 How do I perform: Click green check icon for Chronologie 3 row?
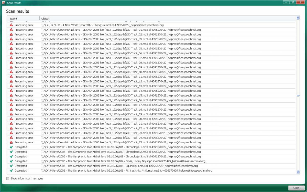coord(11,156)
